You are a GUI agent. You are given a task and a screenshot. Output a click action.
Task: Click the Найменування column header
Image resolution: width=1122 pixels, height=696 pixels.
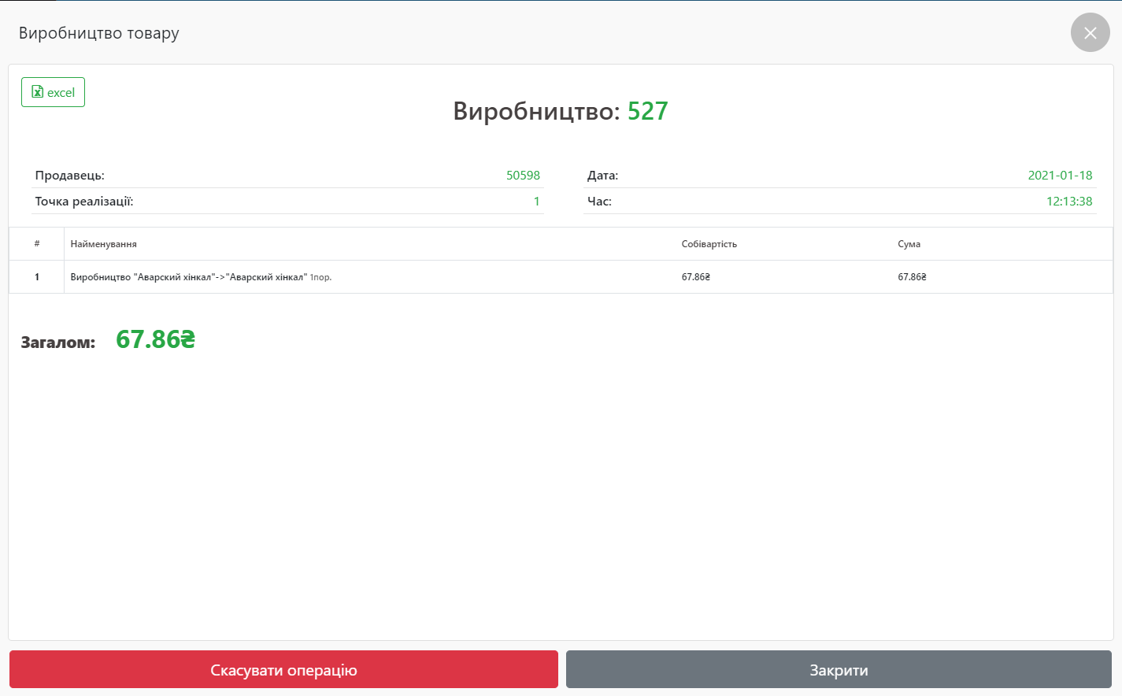click(104, 244)
